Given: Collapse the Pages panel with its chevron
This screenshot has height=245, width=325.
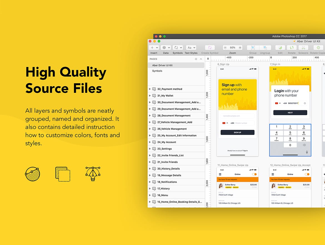Looking at the screenshot, I should [201, 59].
